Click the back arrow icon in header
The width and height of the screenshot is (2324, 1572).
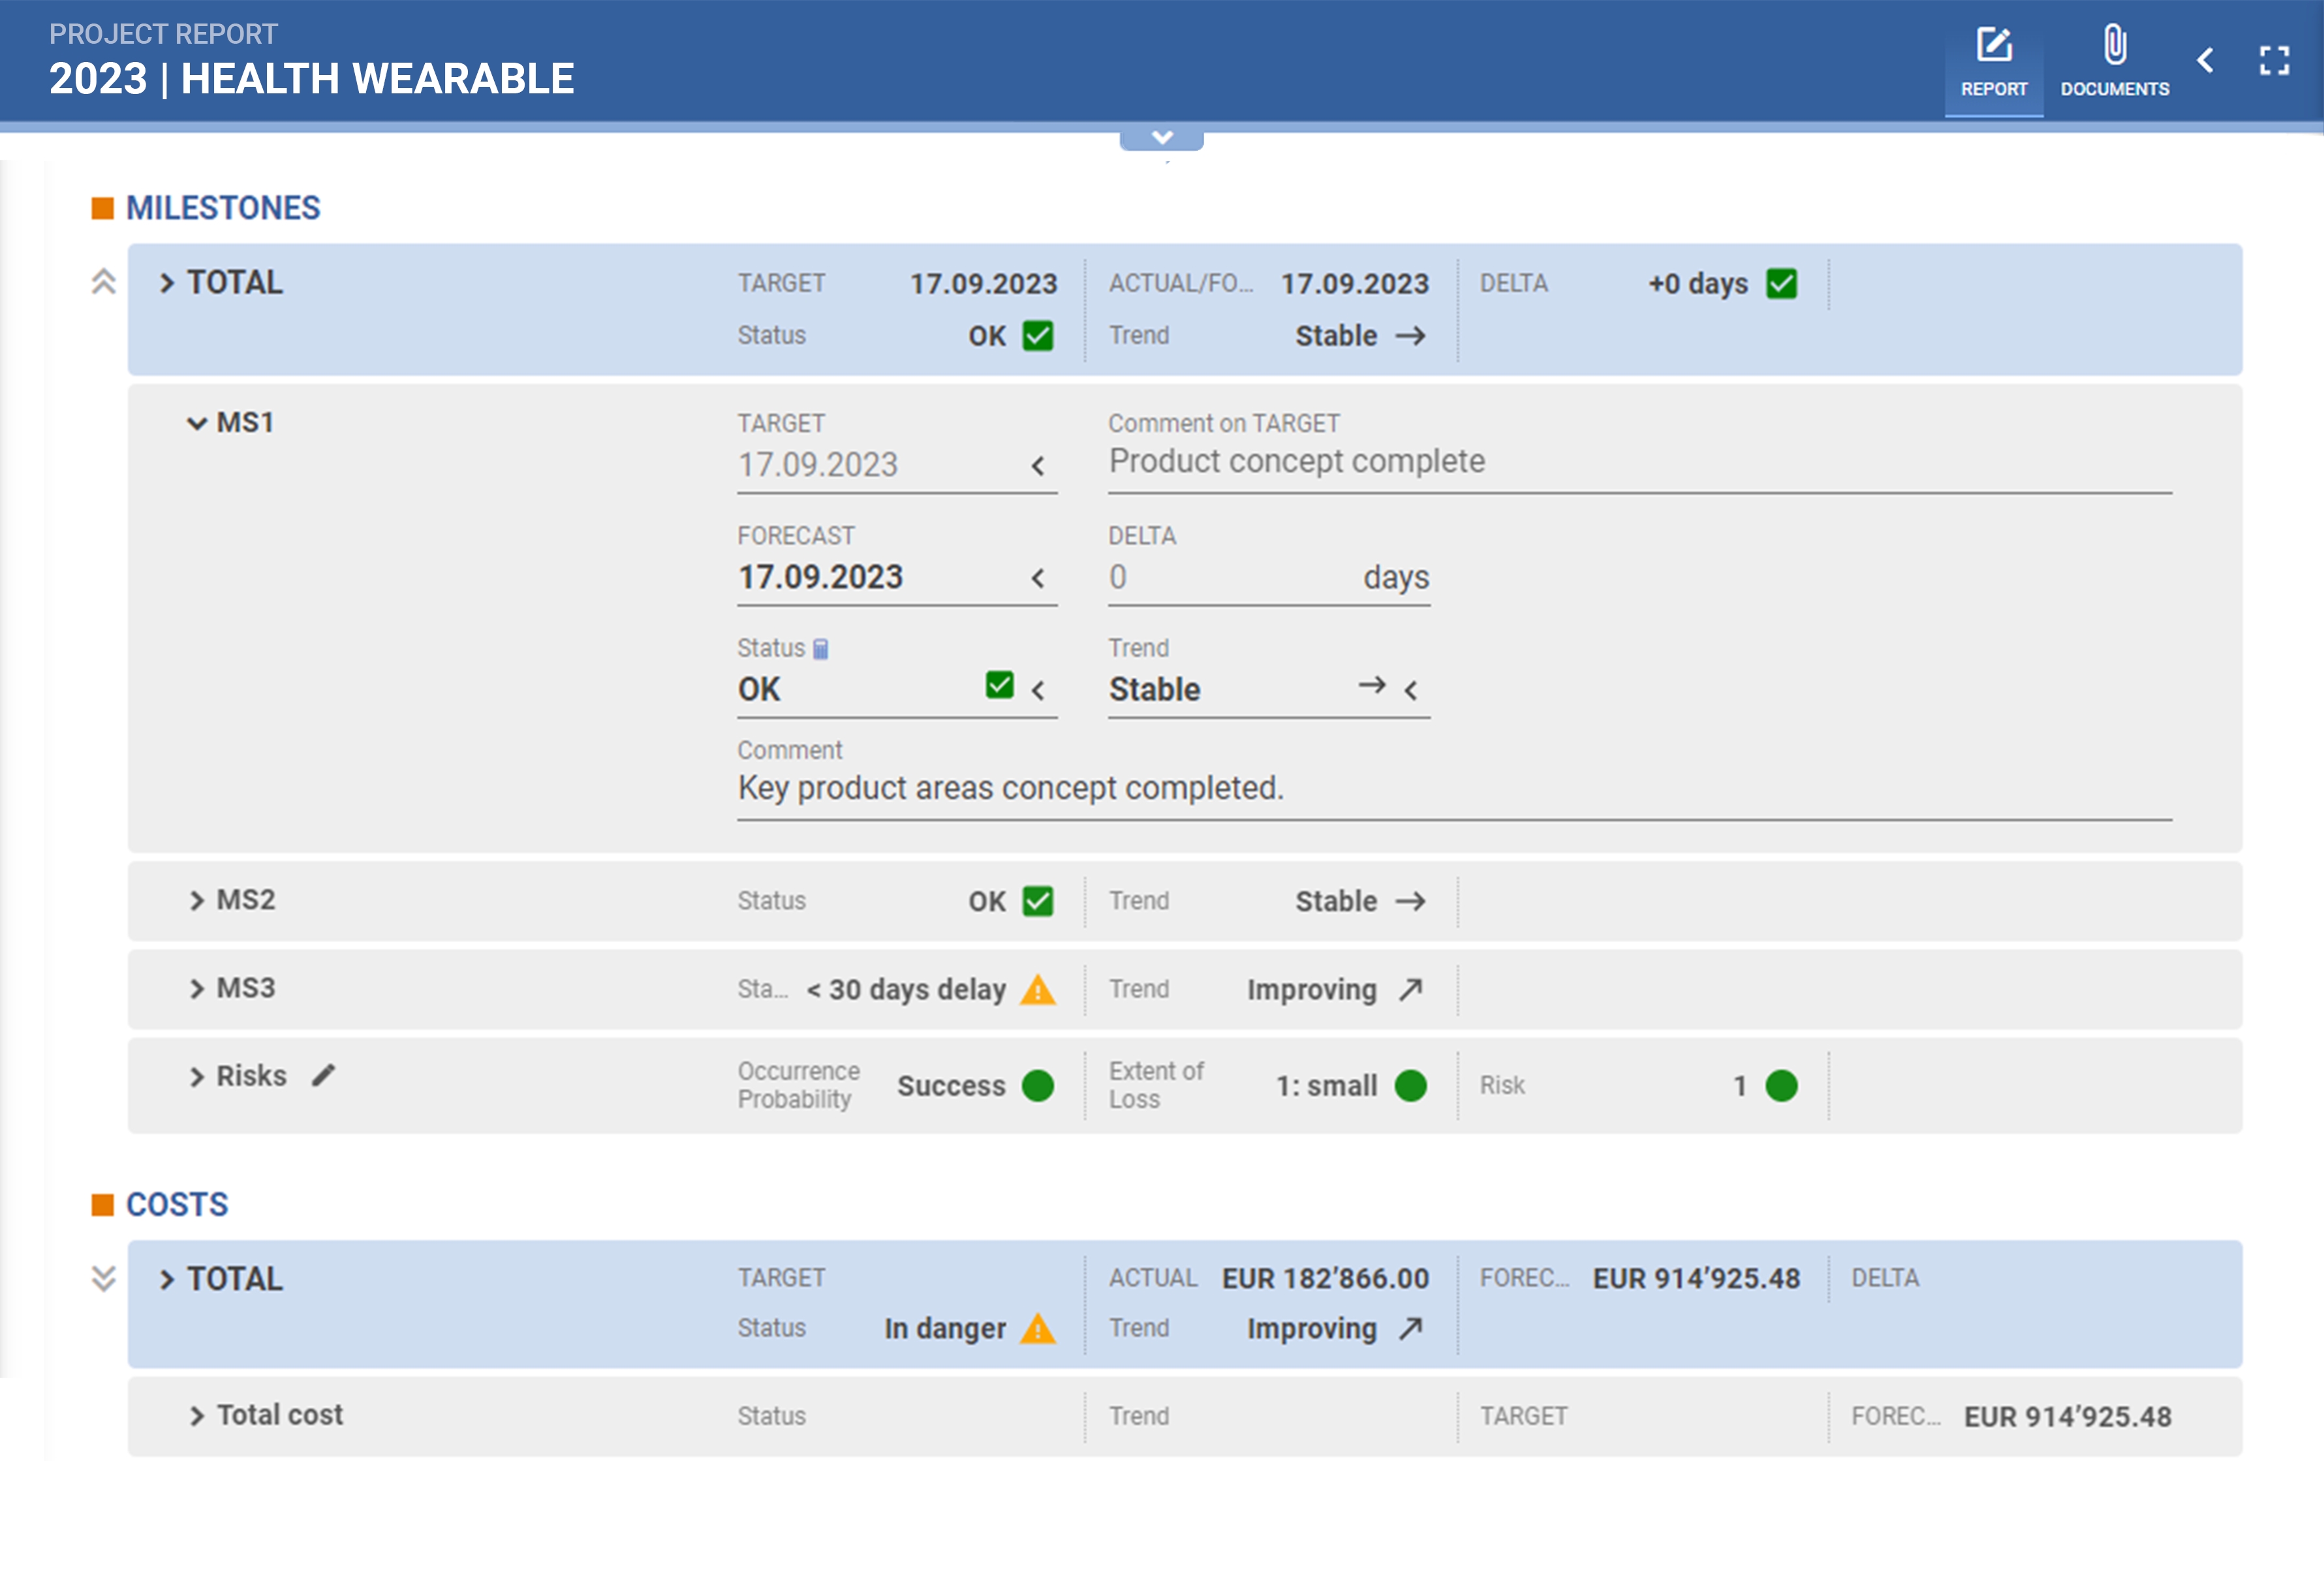click(2205, 61)
